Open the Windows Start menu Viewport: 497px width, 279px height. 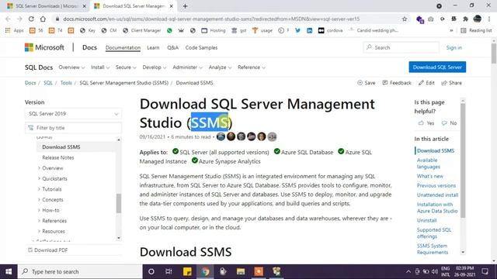pyautogui.click(x=9, y=271)
